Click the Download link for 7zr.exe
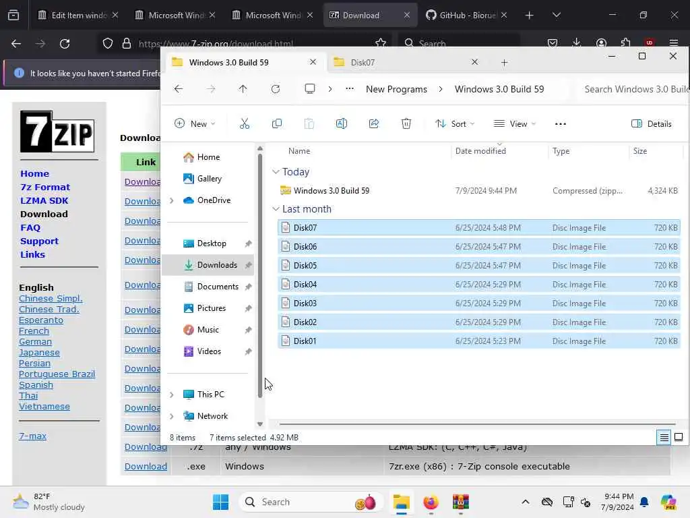Screen dimensions: 690x518 click(146, 466)
